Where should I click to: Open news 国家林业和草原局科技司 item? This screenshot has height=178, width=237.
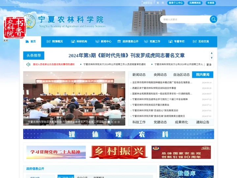tap(162, 94)
